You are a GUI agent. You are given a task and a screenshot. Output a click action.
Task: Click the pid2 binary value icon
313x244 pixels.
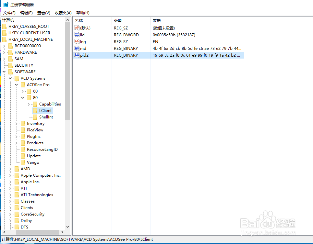(x=77, y=55)
